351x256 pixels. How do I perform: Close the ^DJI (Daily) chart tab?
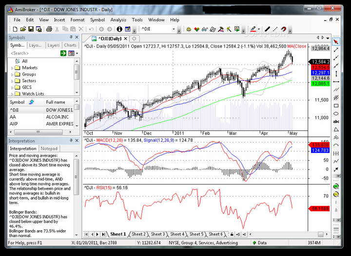point(126,38)
